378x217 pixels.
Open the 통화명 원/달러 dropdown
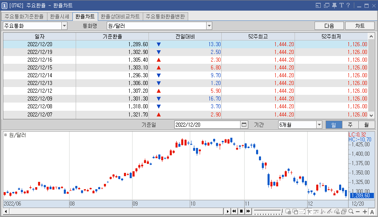coord(209,26)
